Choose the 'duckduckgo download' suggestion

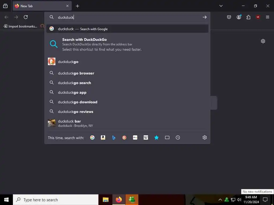[x=127, y=102]
